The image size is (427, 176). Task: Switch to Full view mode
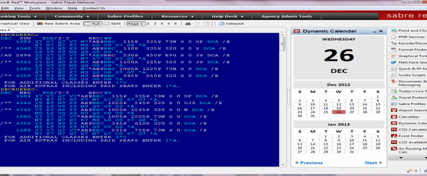tap(92, 24)
